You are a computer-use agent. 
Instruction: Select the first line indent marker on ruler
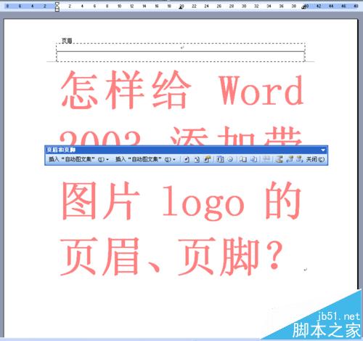tap(57, 4)
